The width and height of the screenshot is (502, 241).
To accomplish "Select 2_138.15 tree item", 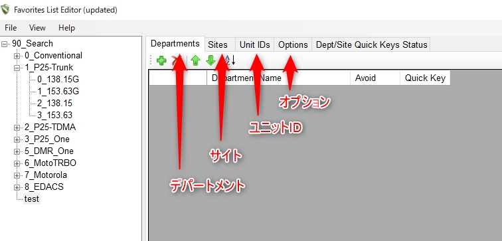I will (54, 104).
